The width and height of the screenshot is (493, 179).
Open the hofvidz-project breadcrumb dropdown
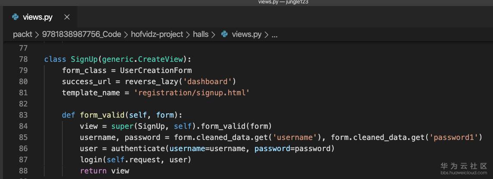(x=157, y=34)
